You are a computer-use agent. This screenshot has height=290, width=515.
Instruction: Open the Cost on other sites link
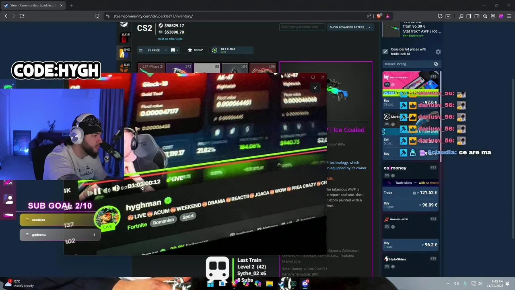[x=170, y=39]
